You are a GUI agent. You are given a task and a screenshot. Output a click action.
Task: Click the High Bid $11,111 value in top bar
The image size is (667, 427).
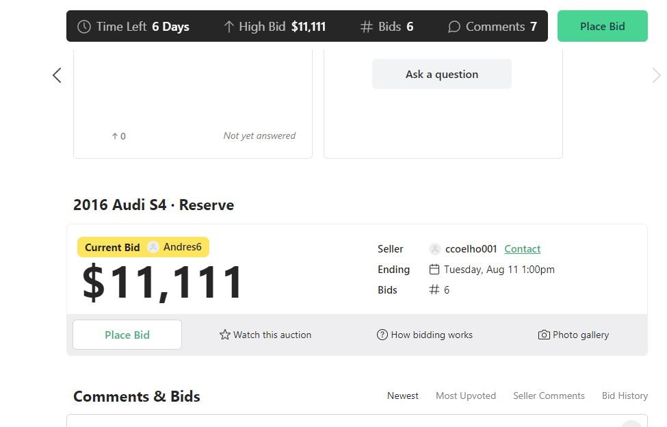(x=309, y=27)
